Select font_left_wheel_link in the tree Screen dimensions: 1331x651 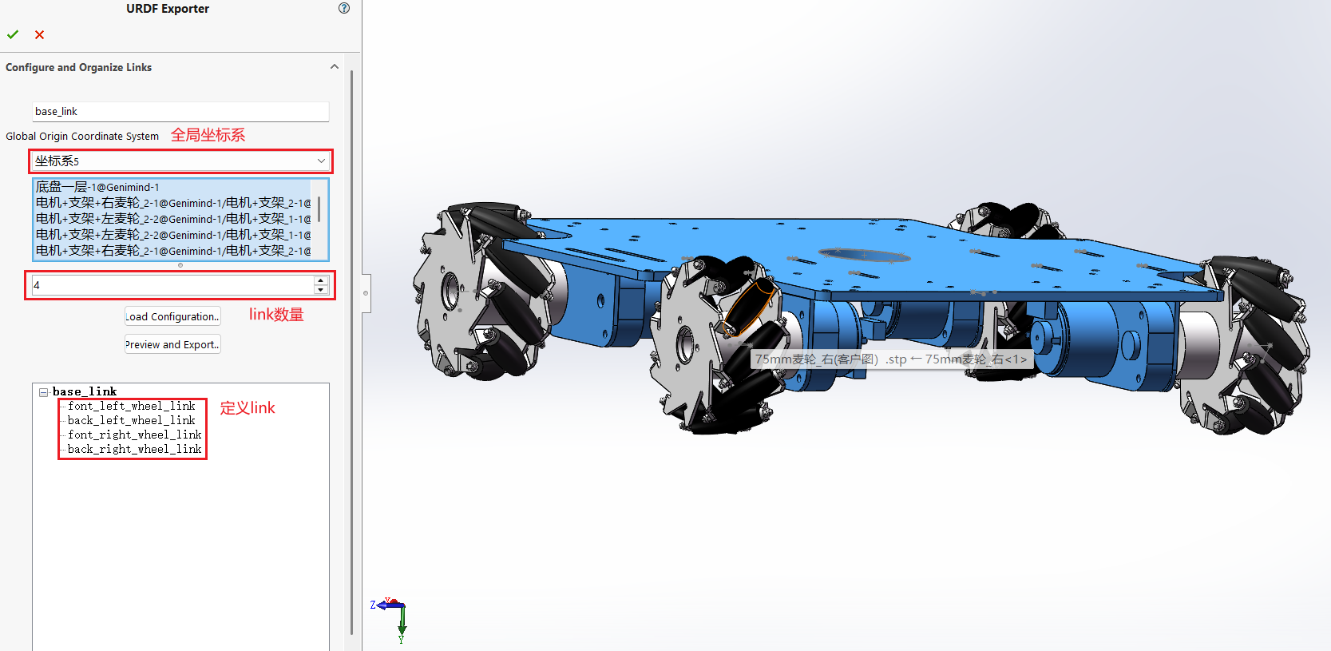[131, 406]
